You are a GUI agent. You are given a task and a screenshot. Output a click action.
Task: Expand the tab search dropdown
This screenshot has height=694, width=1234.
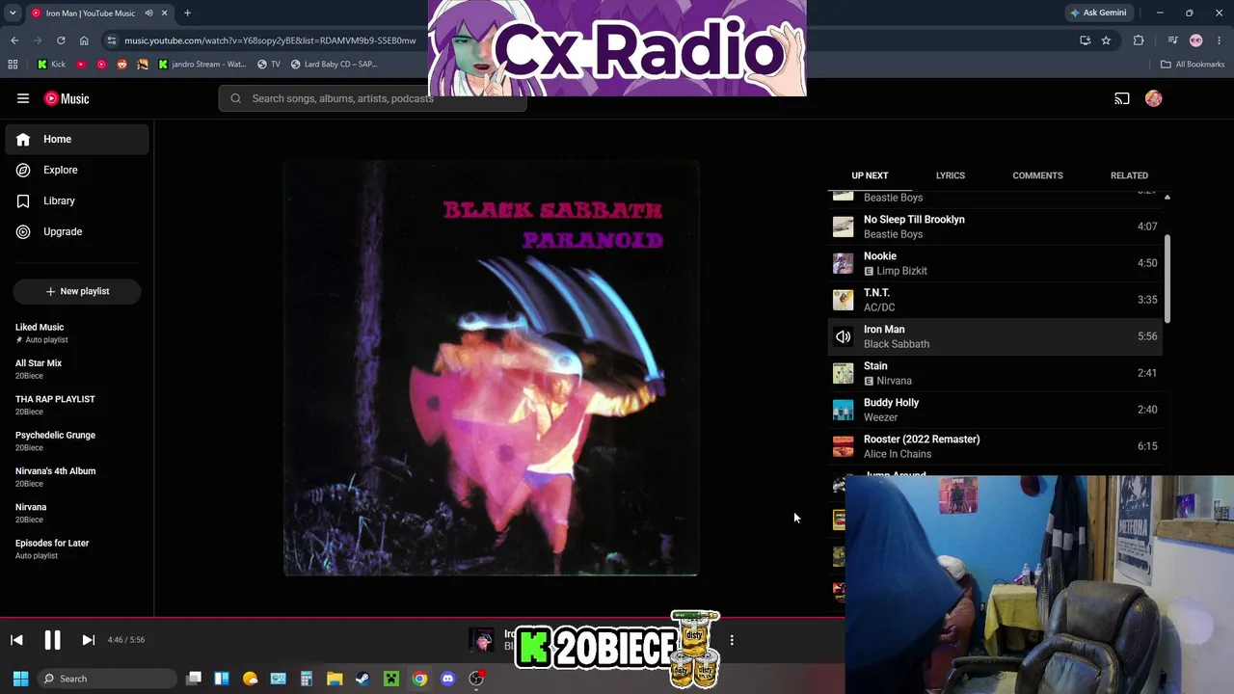(x=13, y=13)
